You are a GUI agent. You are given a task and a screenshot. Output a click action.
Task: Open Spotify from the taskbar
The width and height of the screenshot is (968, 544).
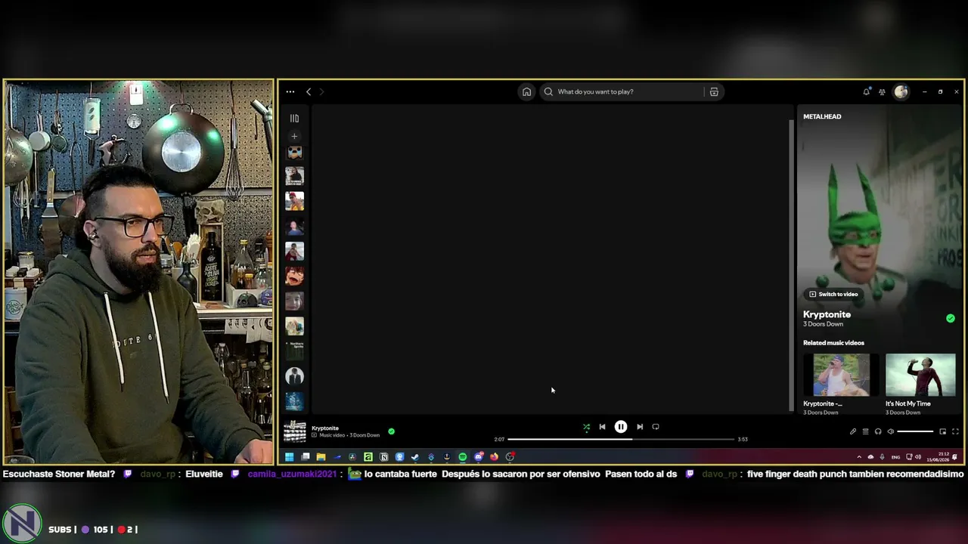coord(463,456)
